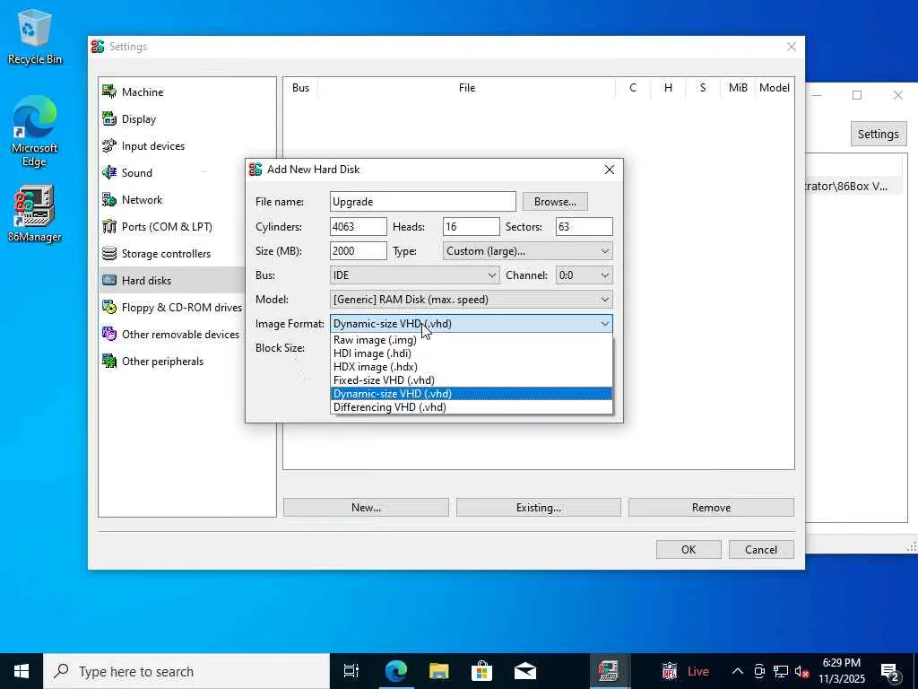The width and height of the screenshot is (918, 689).
Task: Click the Bus column header
Action: 300,87
